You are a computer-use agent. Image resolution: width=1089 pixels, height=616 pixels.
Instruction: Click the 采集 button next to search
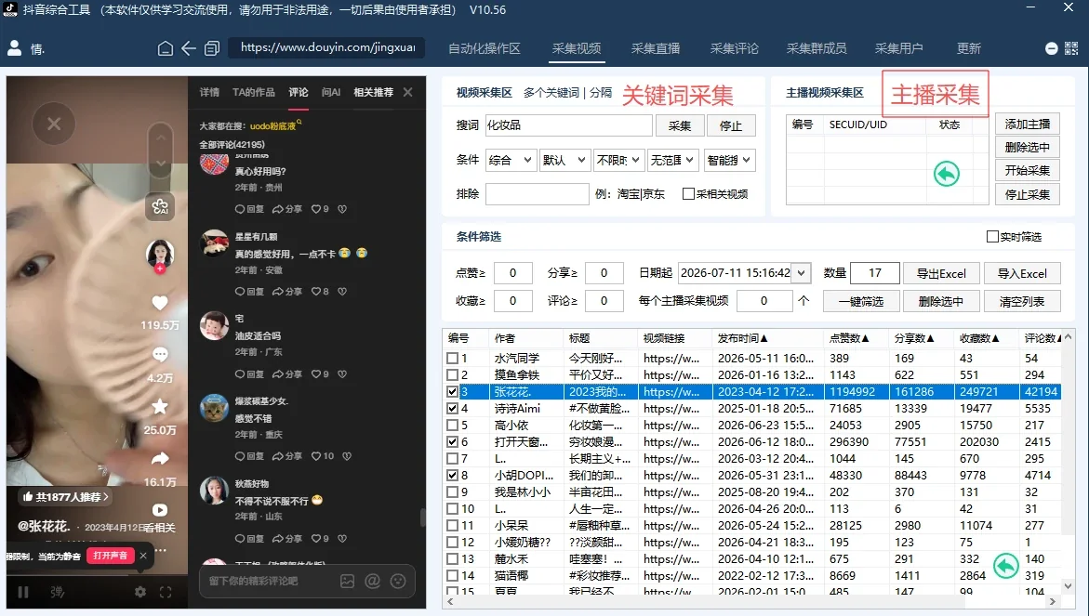click(679, 125)
